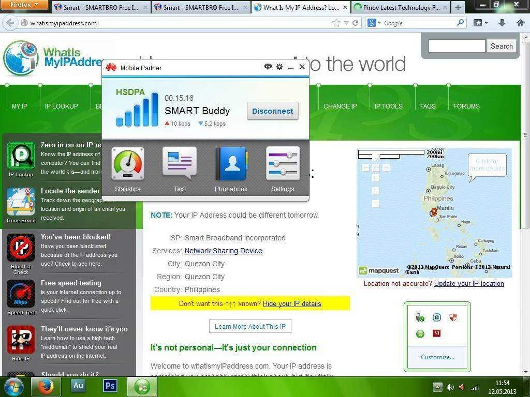The width and height of the screenshot is (530, 397).
Task: Open the IP TOOLS navigation item
Action: coord(389,106)
